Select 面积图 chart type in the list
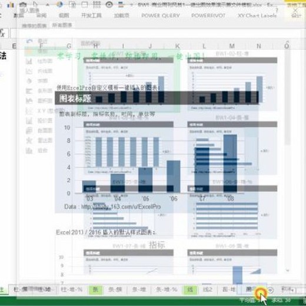306x306 pixels. click(x=39, y=101)
